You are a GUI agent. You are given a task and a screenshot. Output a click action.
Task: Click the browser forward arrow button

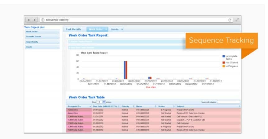[35, 20]
